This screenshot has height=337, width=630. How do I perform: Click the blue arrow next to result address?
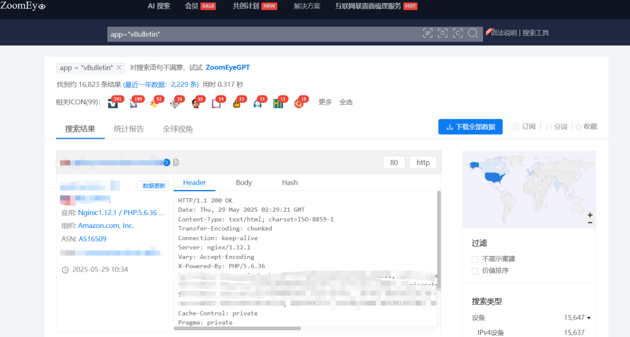coord(167,162)
